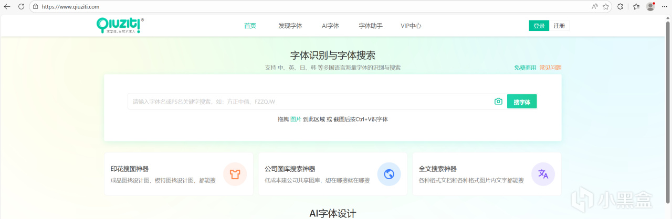The width and height of the screenshot is (672, 219).
Task: Open the browser settings ellipsis menu
Action: point(665,7)
